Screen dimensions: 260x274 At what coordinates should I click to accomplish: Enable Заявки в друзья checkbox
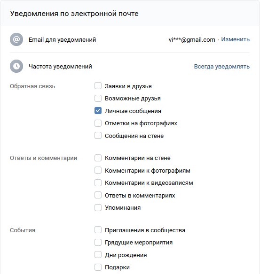click(98, 86)
